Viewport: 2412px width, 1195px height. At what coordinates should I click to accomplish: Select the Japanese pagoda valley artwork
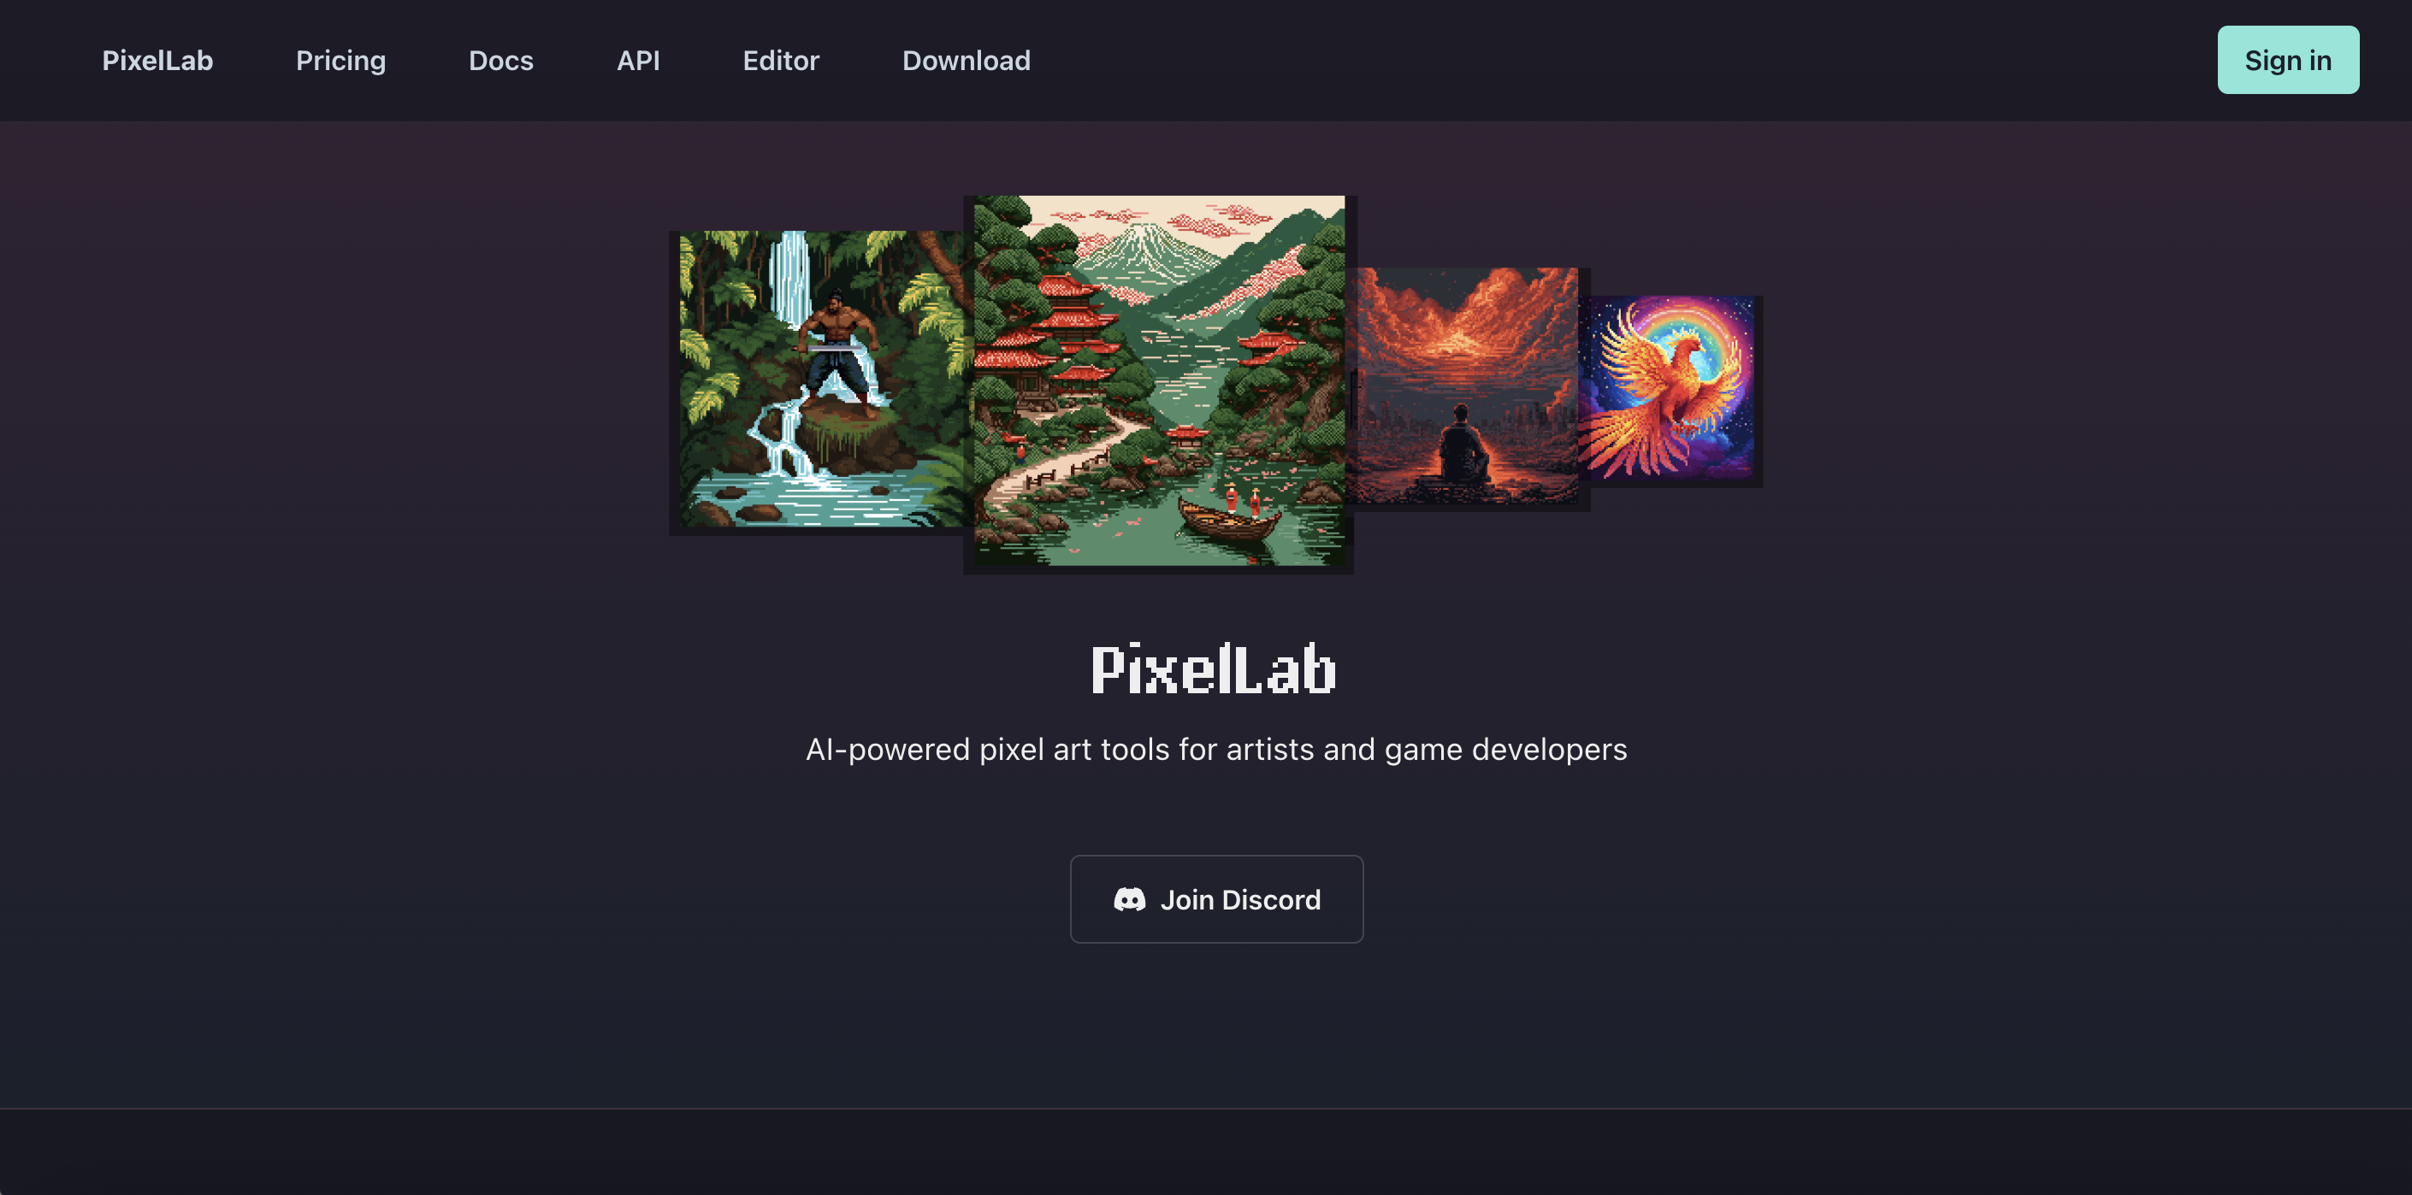(x=1159, y=381)
